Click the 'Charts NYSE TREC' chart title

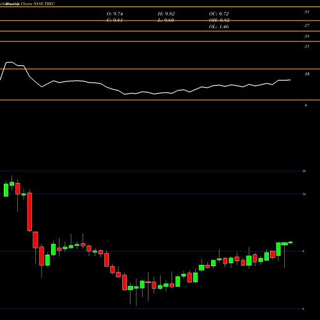[38, 4]
